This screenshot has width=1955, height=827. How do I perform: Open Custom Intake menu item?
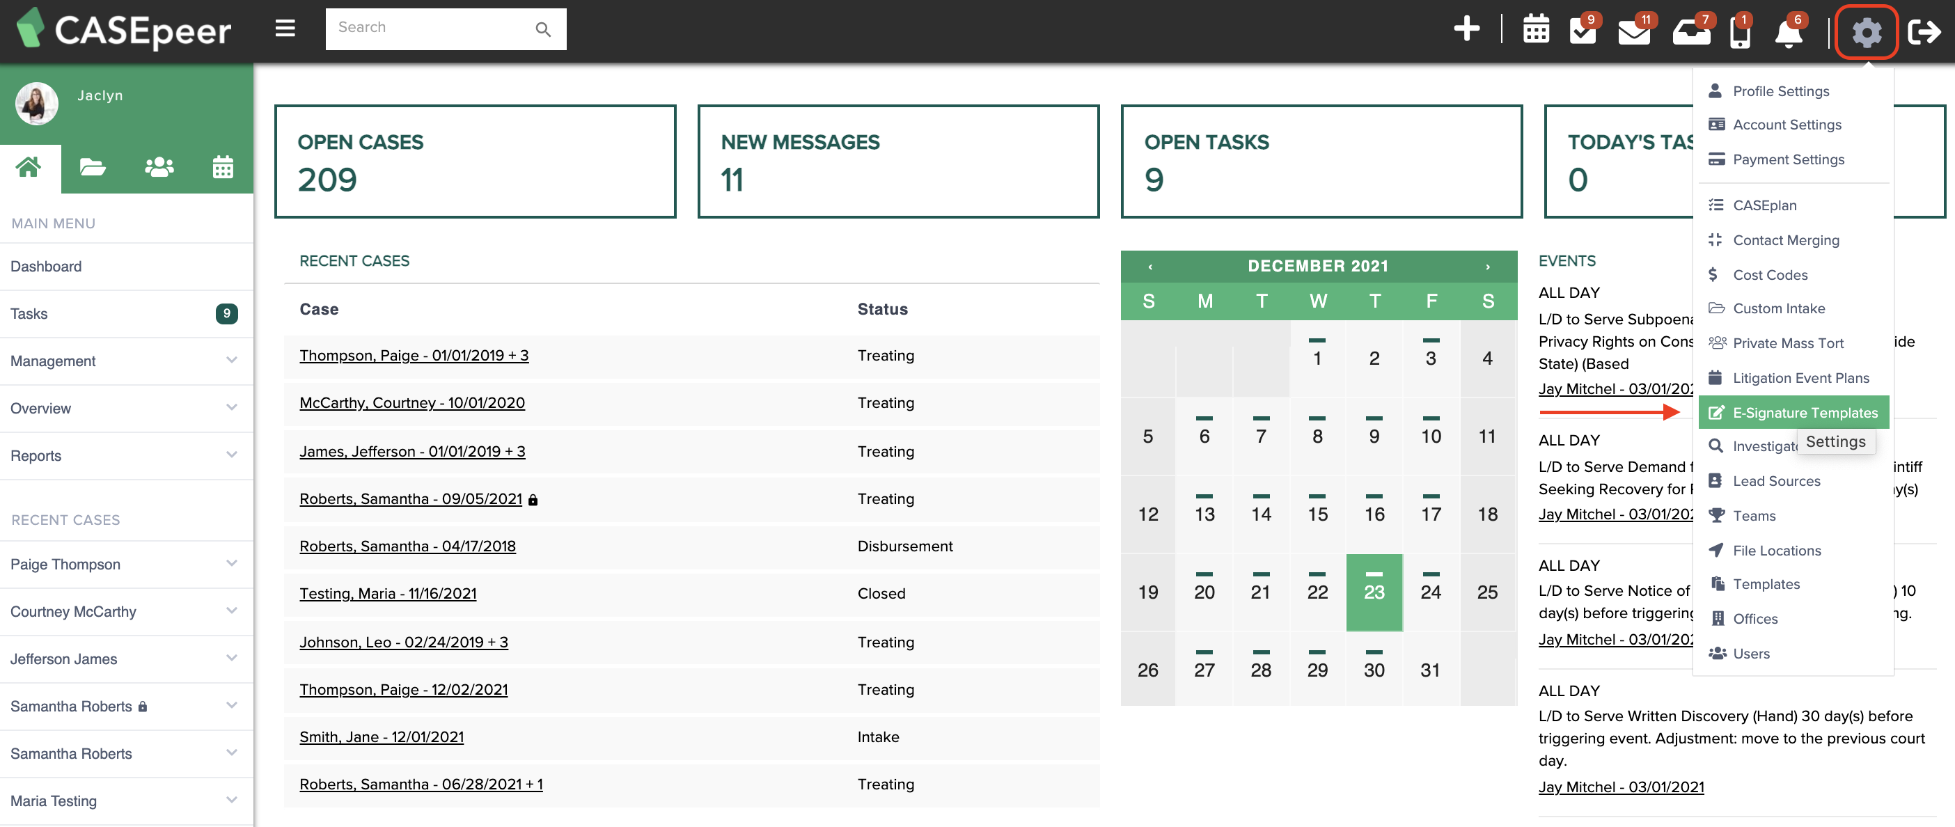[x=1778, y=308]
